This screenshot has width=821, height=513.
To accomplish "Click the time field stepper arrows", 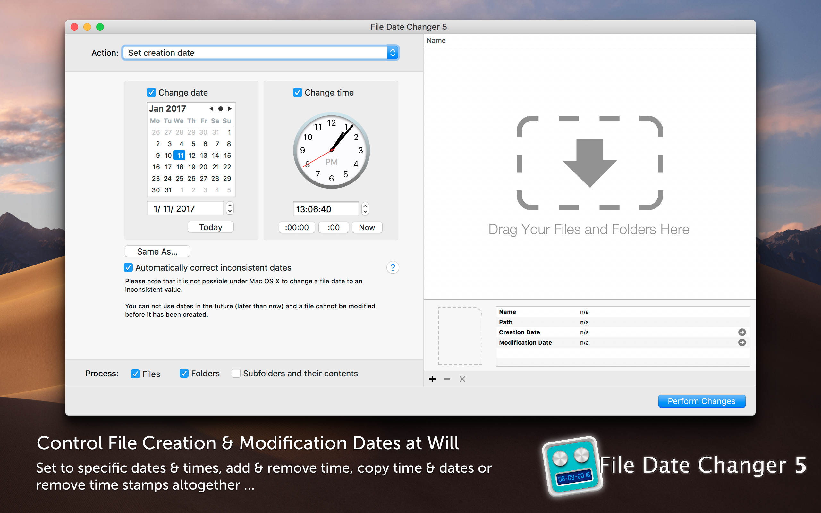I will coord(365,209).
